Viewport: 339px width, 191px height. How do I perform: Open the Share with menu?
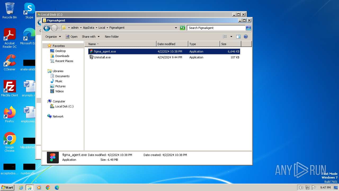(91, 37)
